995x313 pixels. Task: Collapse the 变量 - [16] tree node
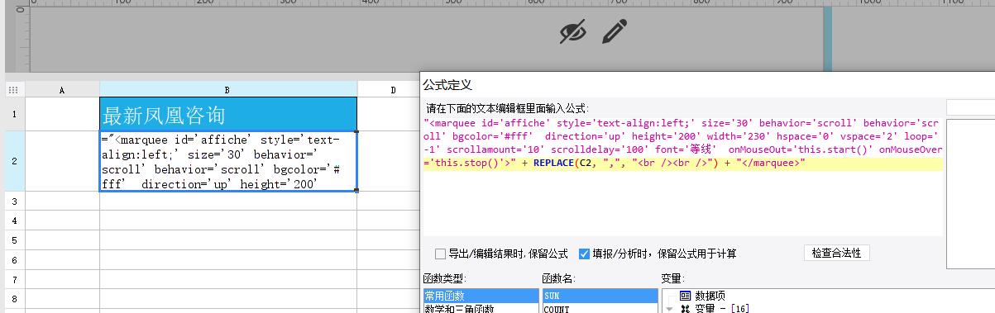tap(669, 309)
